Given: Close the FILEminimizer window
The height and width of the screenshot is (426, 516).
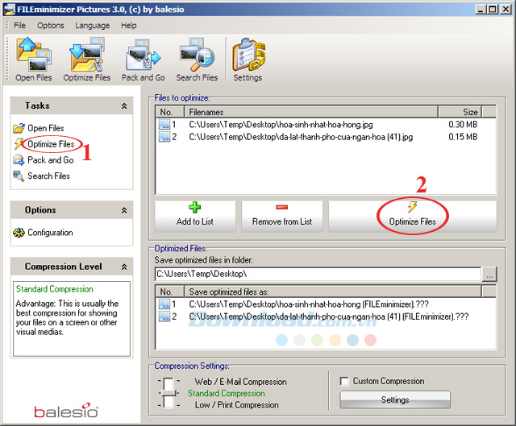Looking at the screenshot, I should 506,9.
